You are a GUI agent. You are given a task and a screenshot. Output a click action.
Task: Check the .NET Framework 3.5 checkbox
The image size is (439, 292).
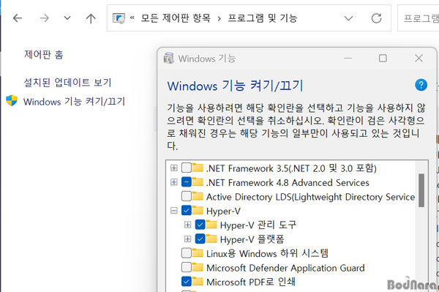187,168
